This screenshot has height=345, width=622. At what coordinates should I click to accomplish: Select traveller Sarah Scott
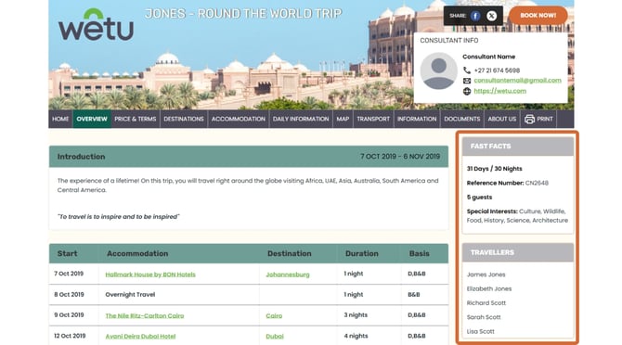[484, 317]
